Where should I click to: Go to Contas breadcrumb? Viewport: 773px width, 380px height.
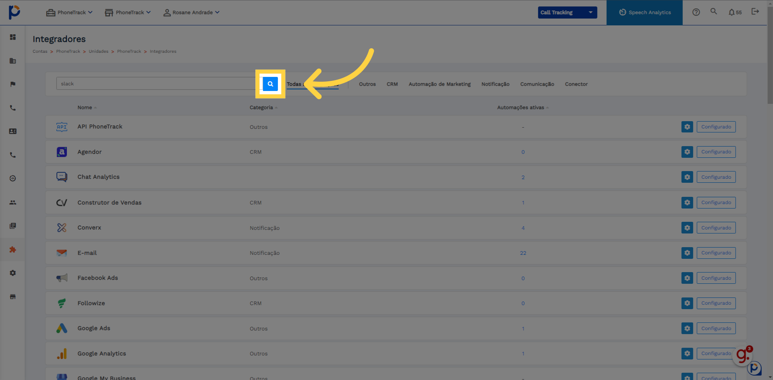40,52
